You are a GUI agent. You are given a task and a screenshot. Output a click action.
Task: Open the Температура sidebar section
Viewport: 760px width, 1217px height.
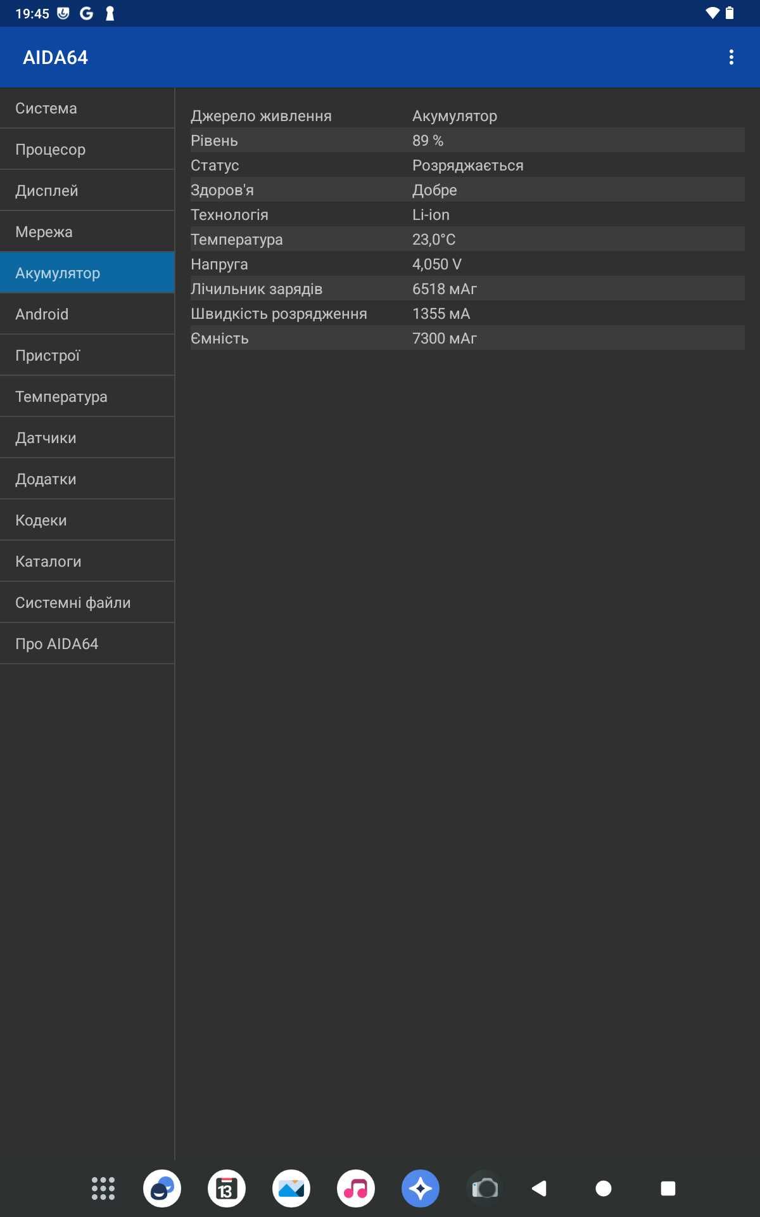coord(87,397)
